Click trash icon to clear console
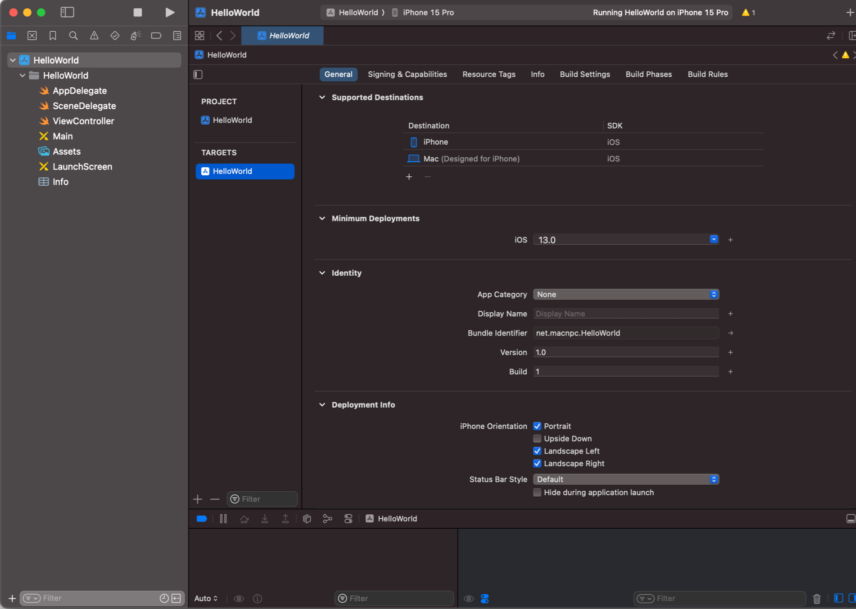The width and height of the screenshot is (856, 609). coord(817,599)
